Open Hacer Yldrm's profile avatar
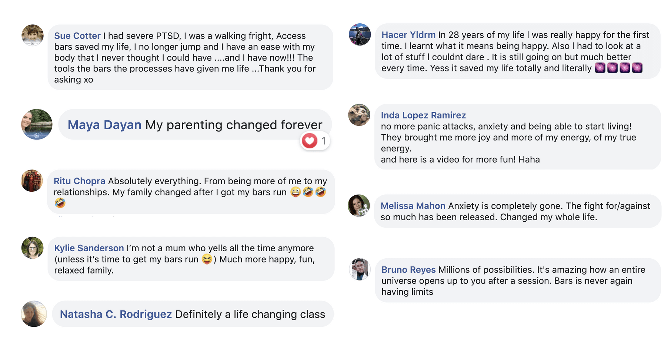The image size is (671, 356). point(360,35)
